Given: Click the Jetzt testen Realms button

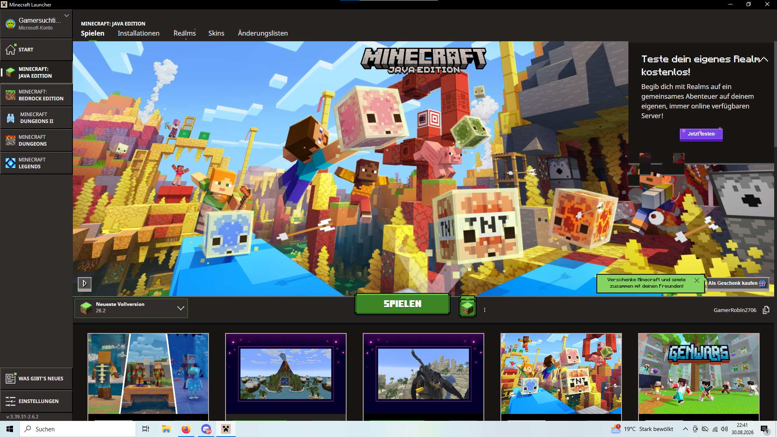Looking at the screenshot, I should pyautogui.click(x=701, y=134).
